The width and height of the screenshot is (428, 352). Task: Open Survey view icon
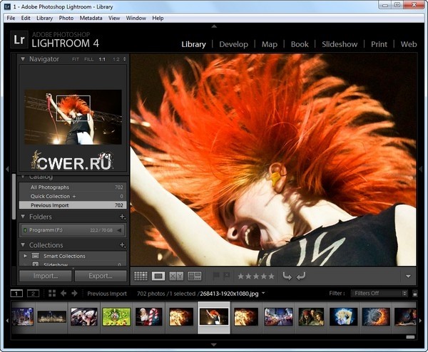pyautogui.click(x=194, y=276)
